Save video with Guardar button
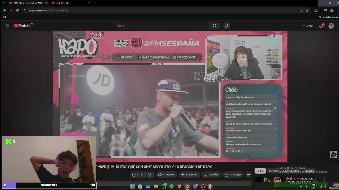The width and height of the screenshot is (339, 190). point(211,174)
